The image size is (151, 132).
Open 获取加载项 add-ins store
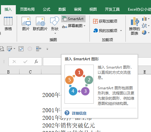[105, 21]
